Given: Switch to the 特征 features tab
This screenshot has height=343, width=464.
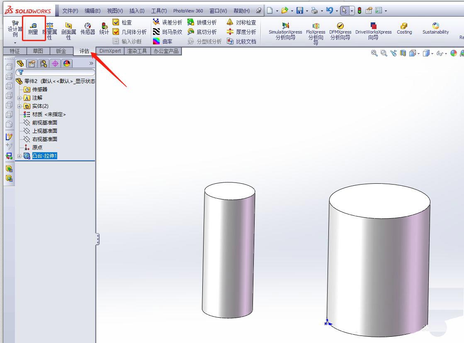Looking at the screenshot, I should click(x=15, y=51).
